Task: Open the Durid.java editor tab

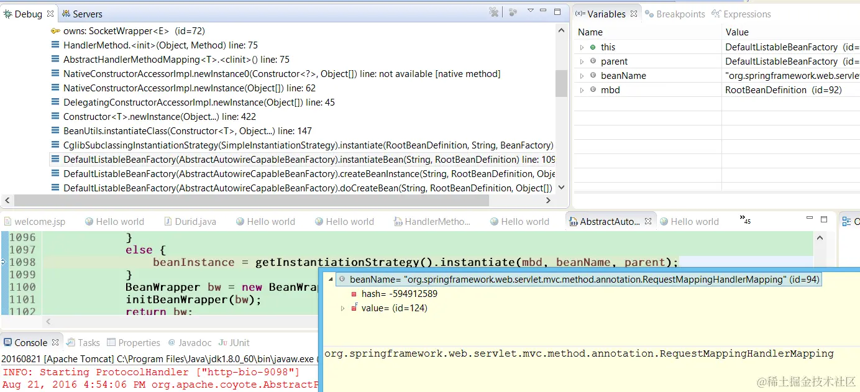Action: [190, 222]
